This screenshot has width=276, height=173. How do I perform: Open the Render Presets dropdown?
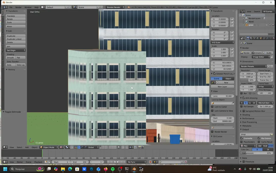[253, 66]
